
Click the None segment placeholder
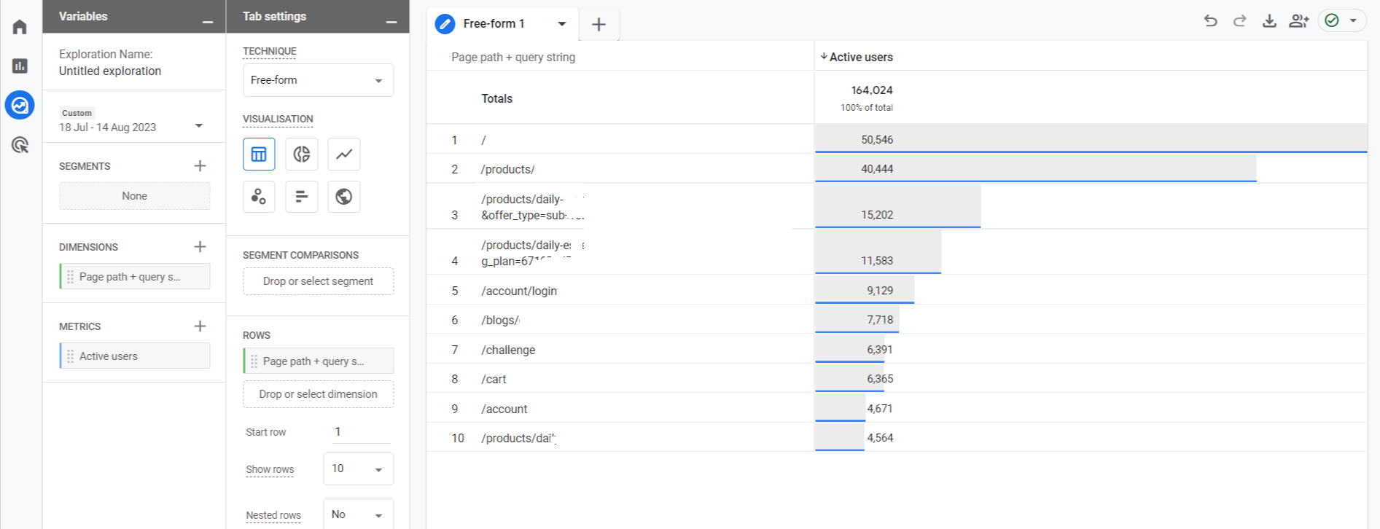135,196
